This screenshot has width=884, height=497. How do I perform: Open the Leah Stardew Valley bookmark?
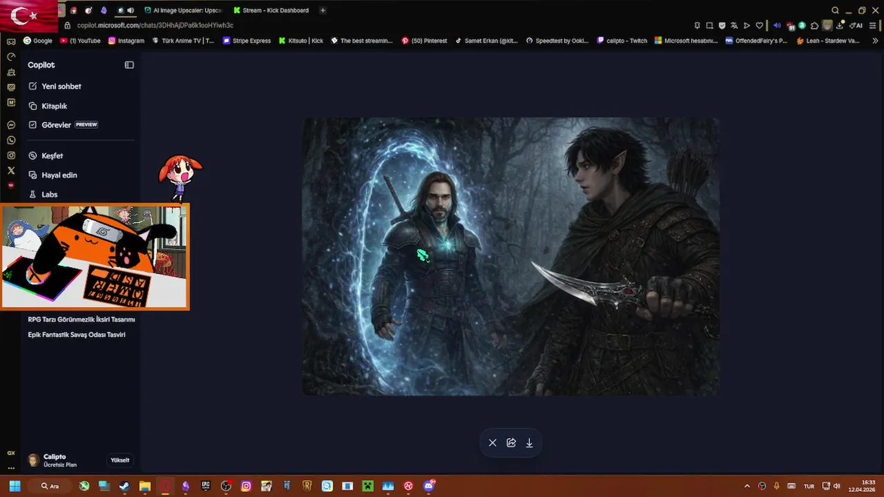click(828, 41)
